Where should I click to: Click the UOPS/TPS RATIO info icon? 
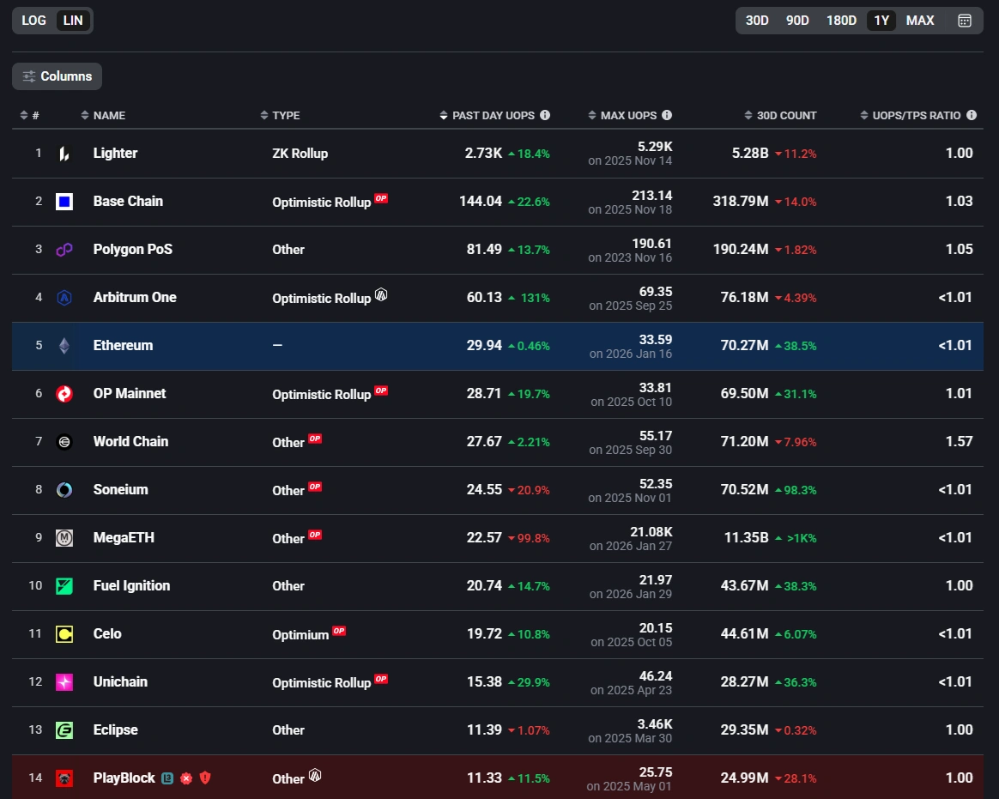[972, 115]
